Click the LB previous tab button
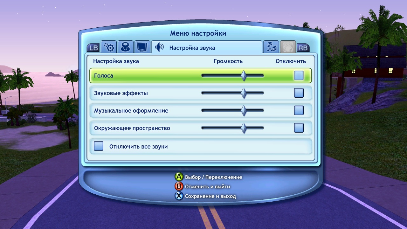407x229 pixels. tap(93, 48)
